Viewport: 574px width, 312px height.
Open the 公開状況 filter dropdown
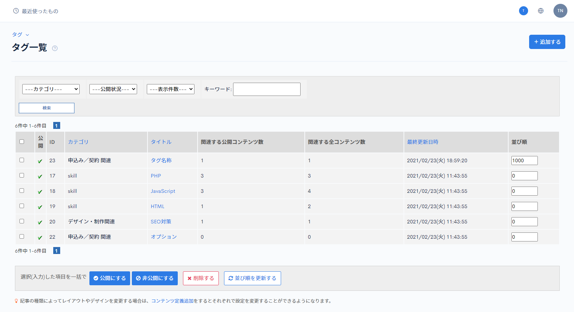[x=113, y=89]
